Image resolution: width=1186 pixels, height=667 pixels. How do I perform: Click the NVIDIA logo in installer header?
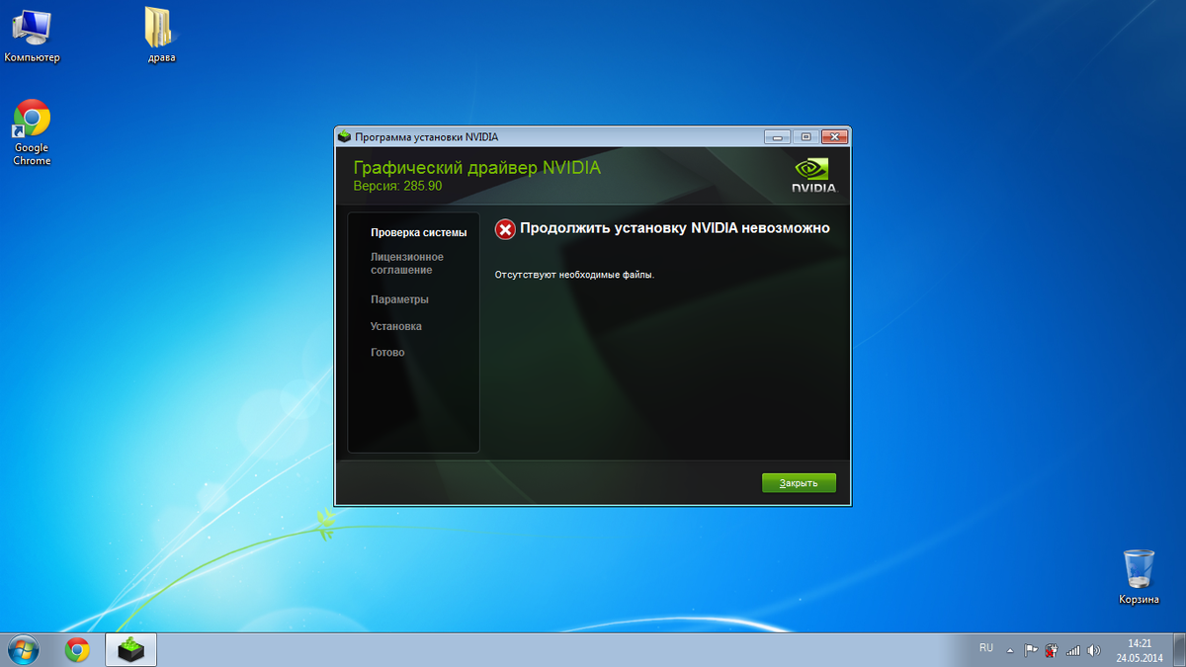(x=814, y=175)
